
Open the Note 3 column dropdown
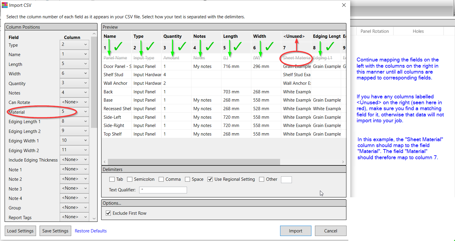(74, 189)
